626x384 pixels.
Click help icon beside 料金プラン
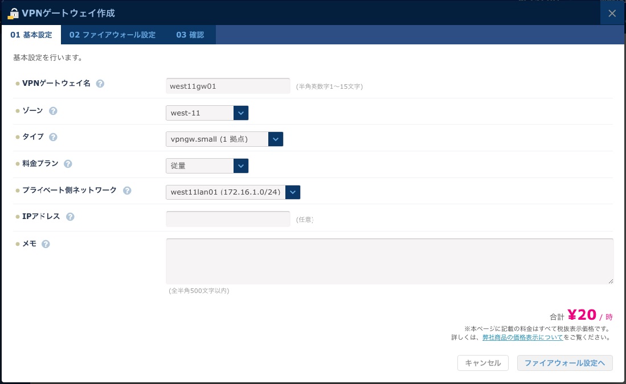[x=68, y=164]
